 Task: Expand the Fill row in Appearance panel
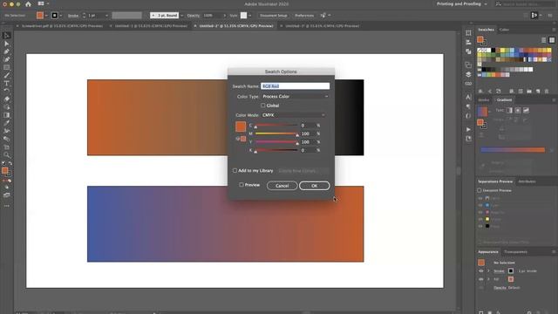click(488, 279)
